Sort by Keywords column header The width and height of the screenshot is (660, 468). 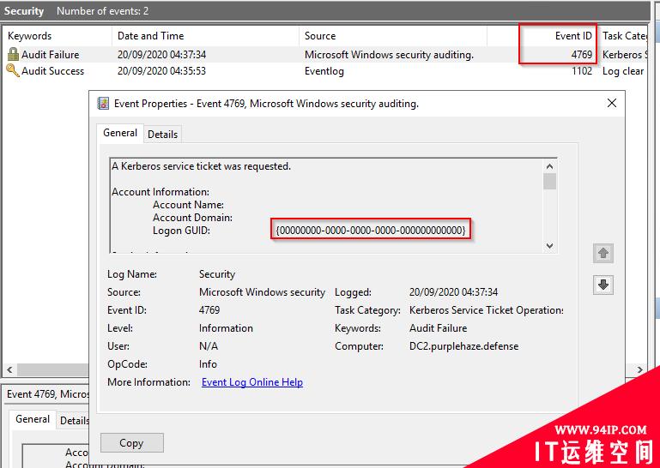point(58,36)
